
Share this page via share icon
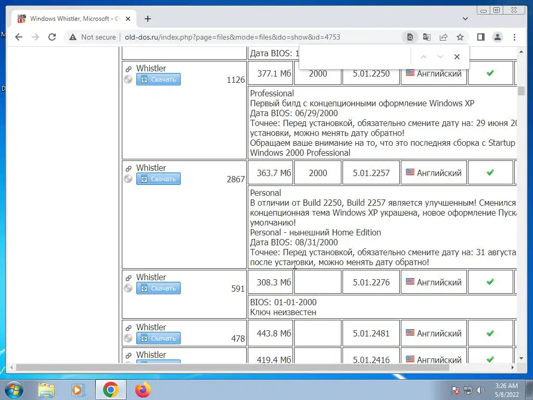pos(443,37)
